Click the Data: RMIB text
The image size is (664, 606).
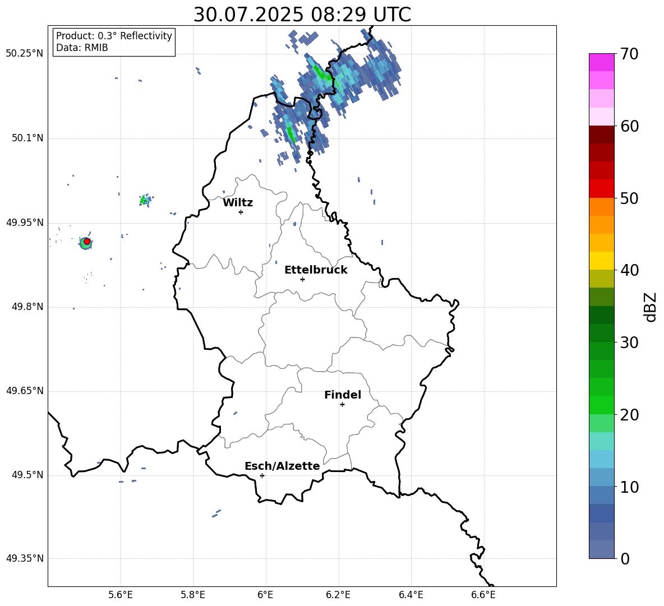pyautogui.click(x=82, y=48)
